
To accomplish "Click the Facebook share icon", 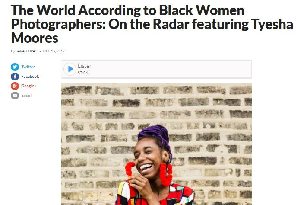I will (x=15, y=77).
